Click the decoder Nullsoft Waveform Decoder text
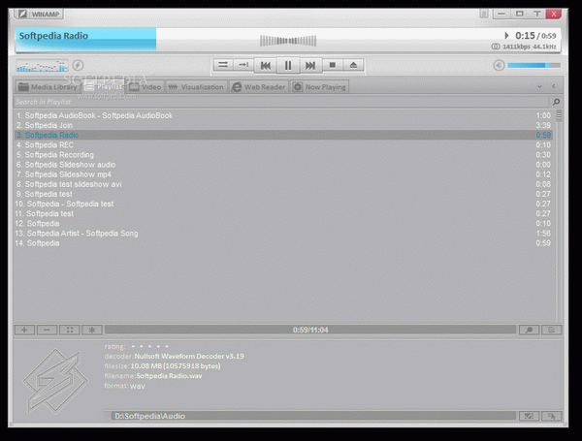The height and width of the screenshot is (441, 582). click(x=189, y=356)
